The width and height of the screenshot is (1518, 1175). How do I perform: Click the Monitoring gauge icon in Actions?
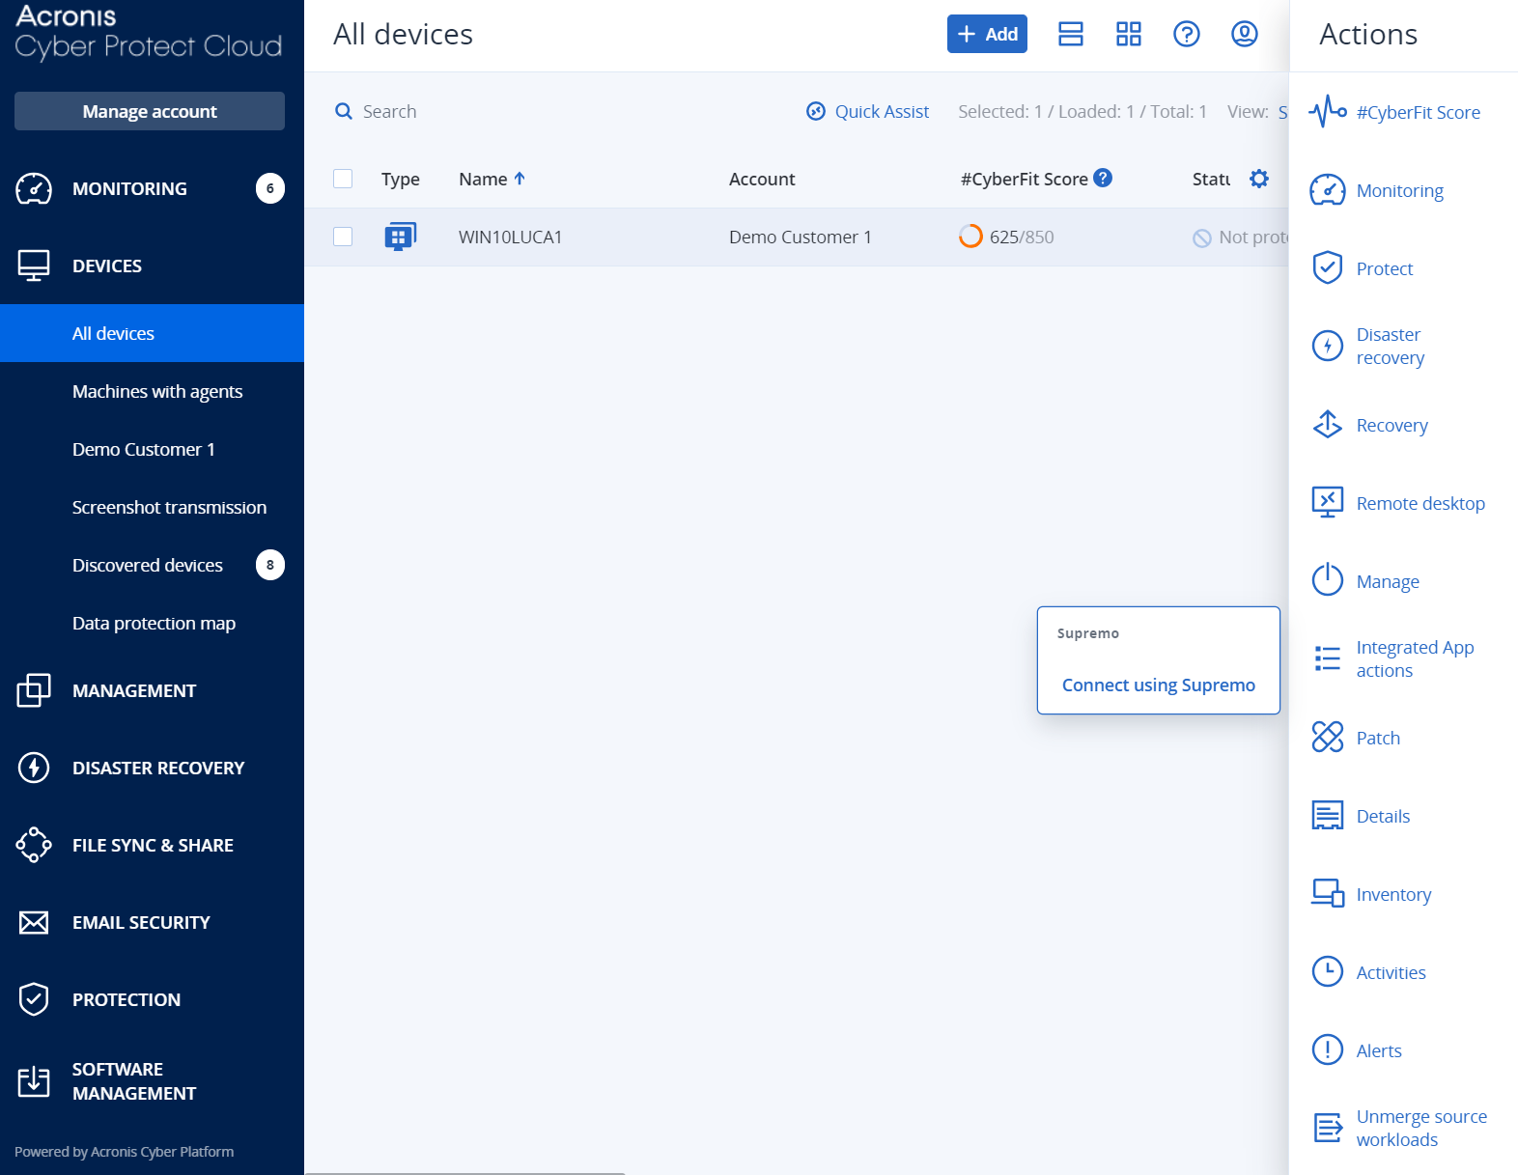coord(1328,190)
